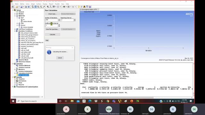This screenshot has height=115, width=205.
Task: Expand the Parameters & Customization node
Action: point(13,87)
